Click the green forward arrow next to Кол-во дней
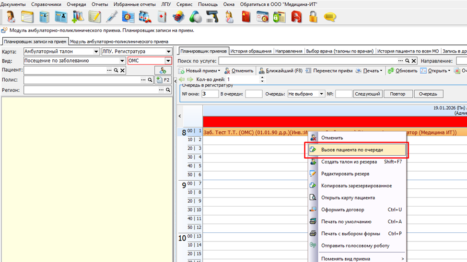The height and width of the screenshot is (262, 467). pyautogui.click(x=190, y=80)
